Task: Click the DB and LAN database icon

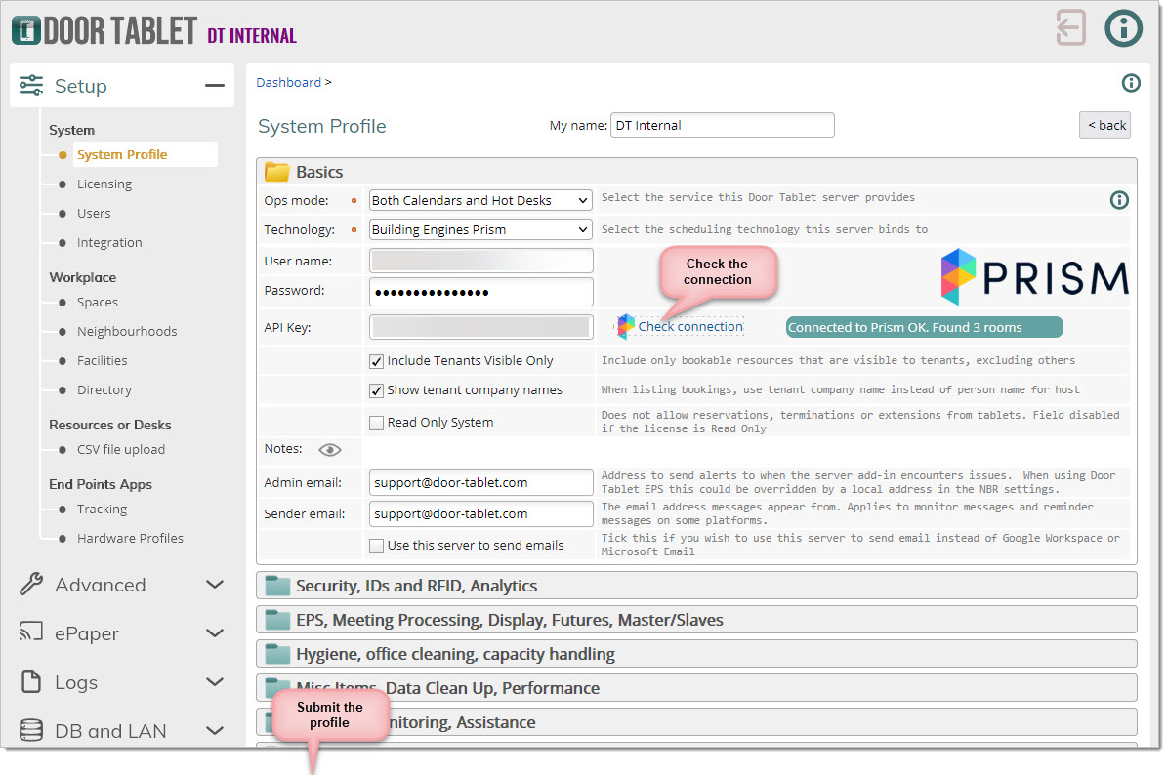Action: tap(31, 731)
